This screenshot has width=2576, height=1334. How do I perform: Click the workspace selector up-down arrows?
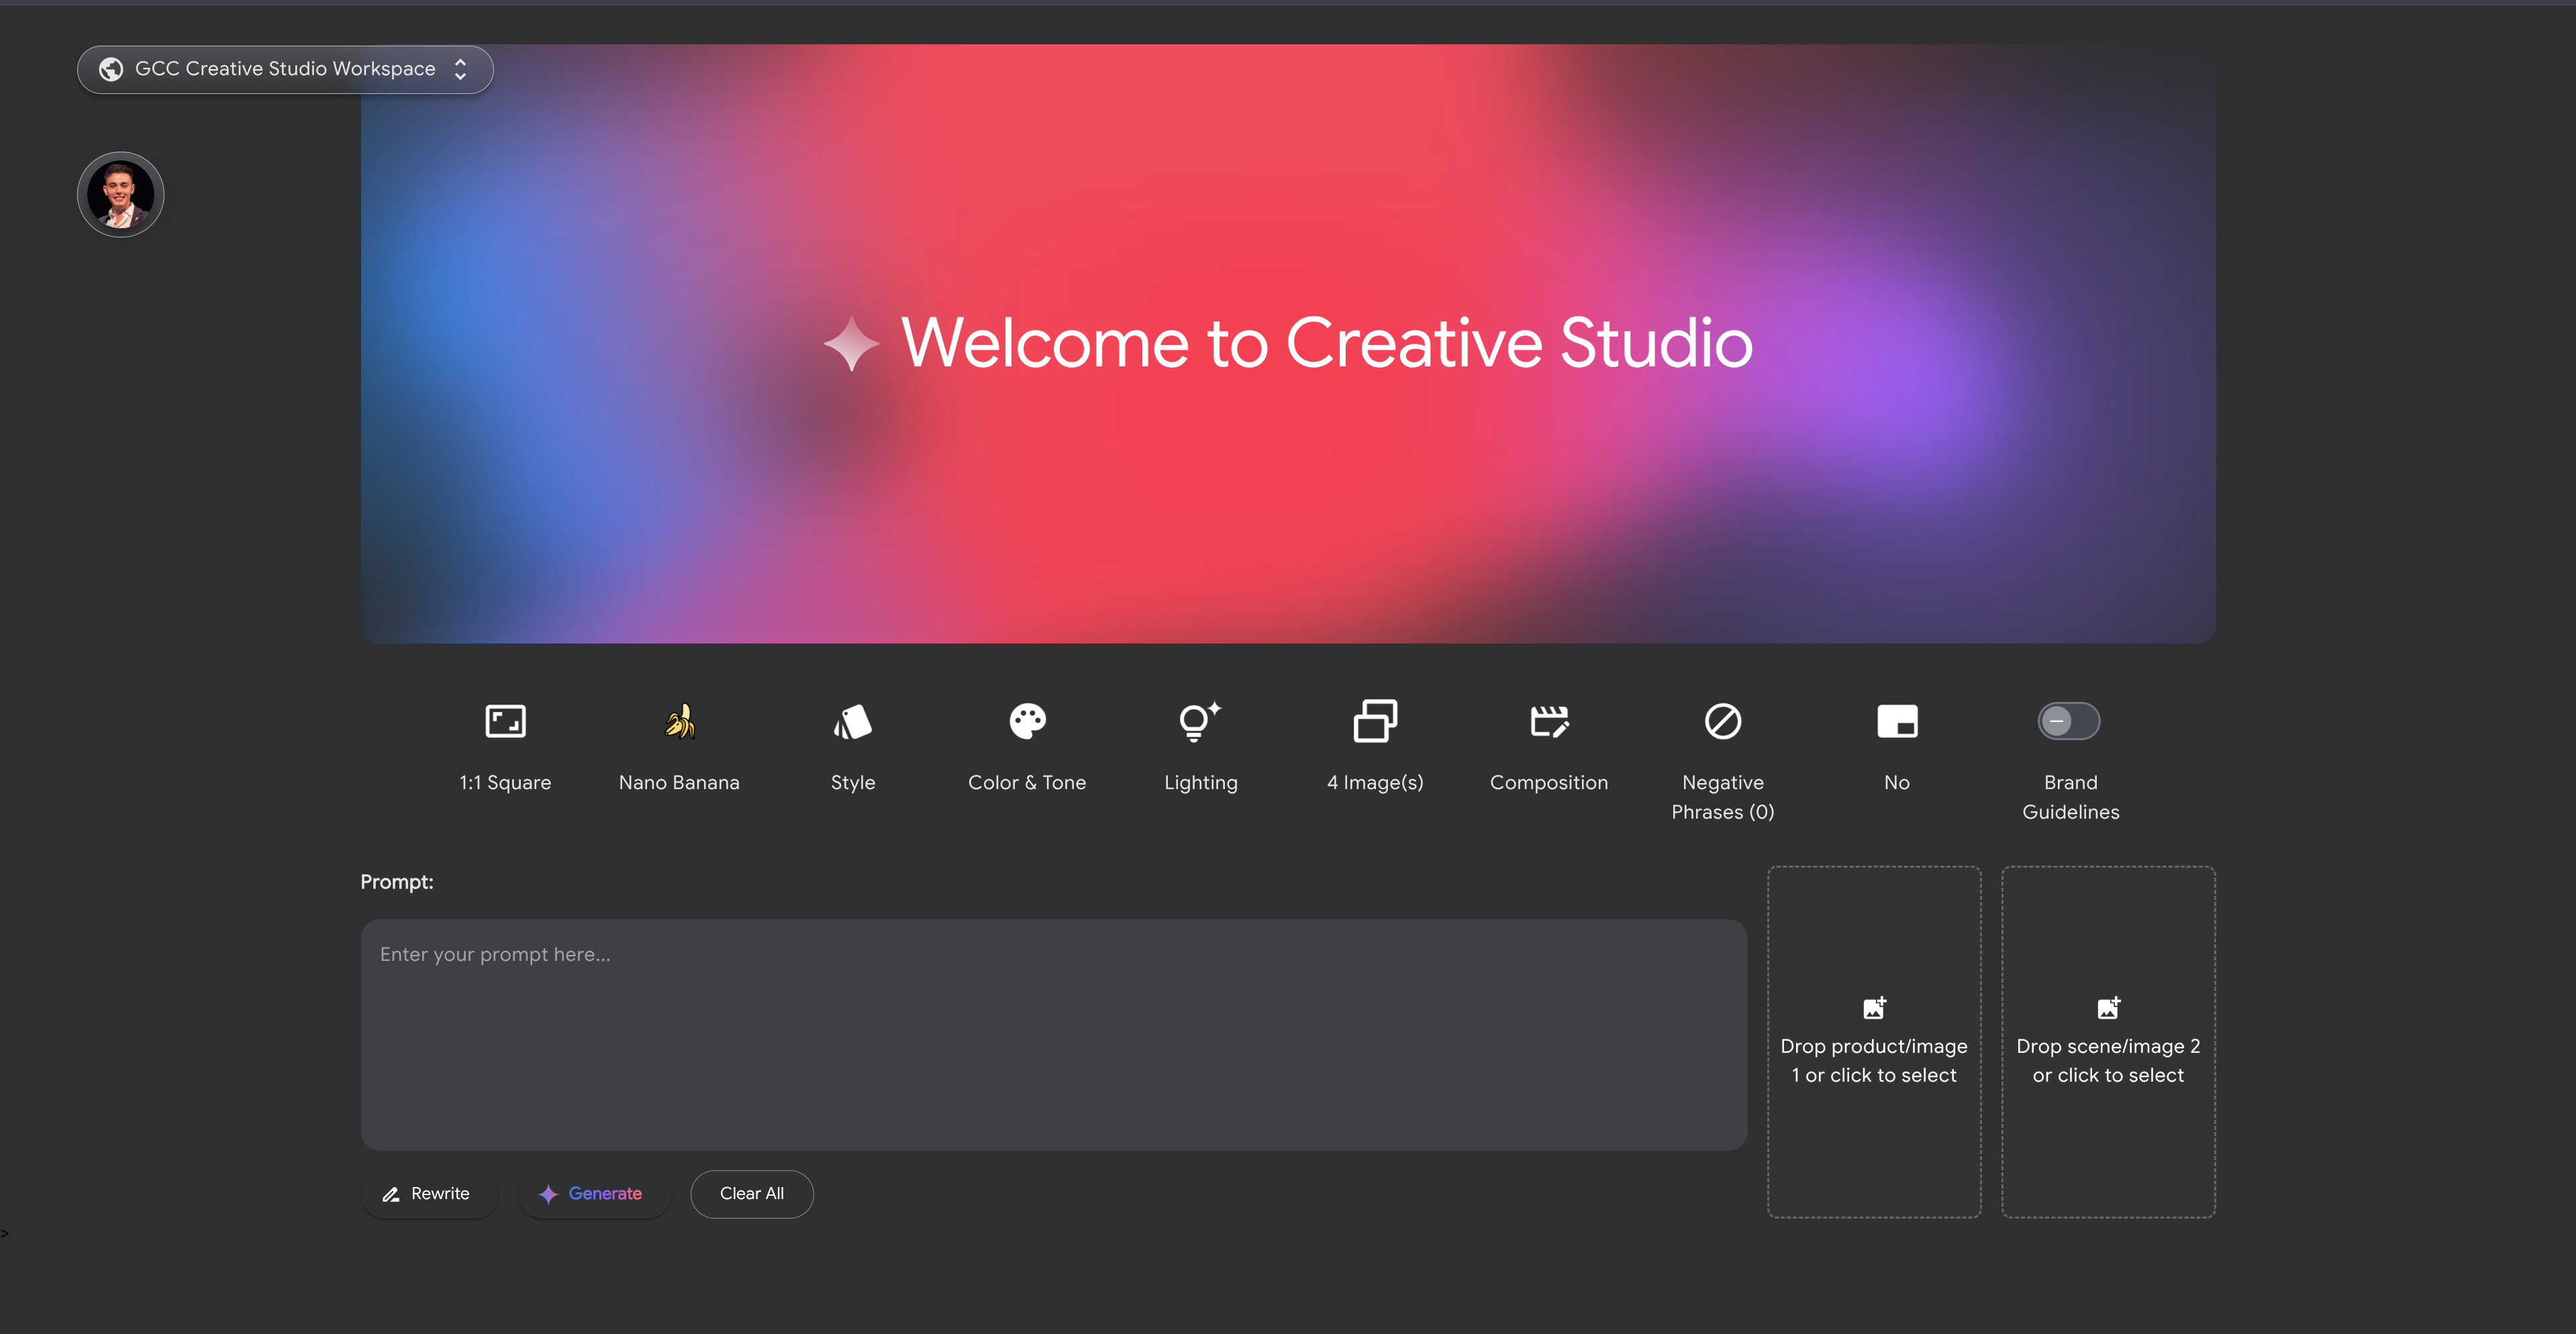(x=460, y=69)
